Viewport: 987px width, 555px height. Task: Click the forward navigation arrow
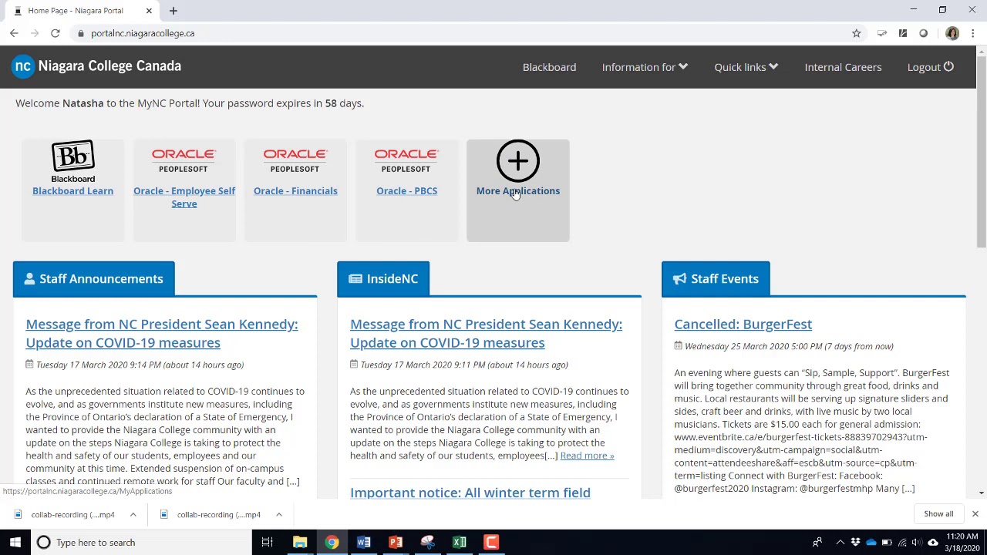[x=35, y=33]
